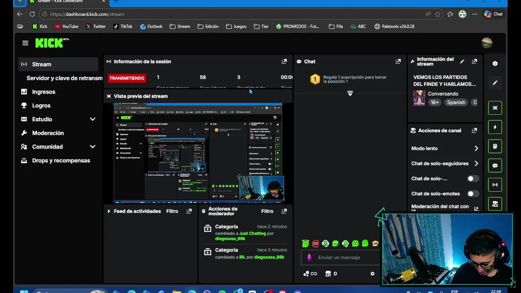
Task: Open the browser tab list dropdown
Action: [20, 2]
